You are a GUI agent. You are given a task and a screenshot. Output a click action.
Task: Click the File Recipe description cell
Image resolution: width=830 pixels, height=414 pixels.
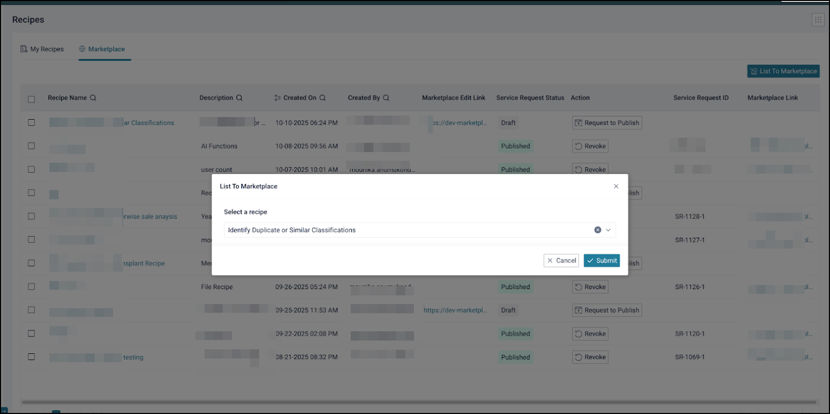(217, 287)
